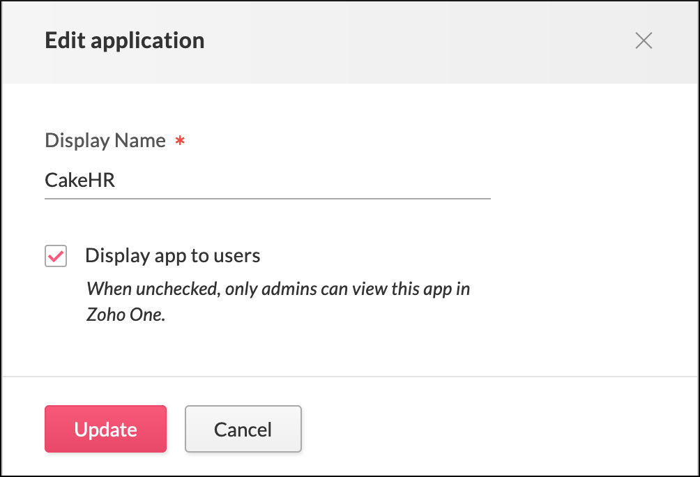This screenshot has width=700, height=477.
Task: Disable app visibility for non-admin users
Action: pos(55,256)
